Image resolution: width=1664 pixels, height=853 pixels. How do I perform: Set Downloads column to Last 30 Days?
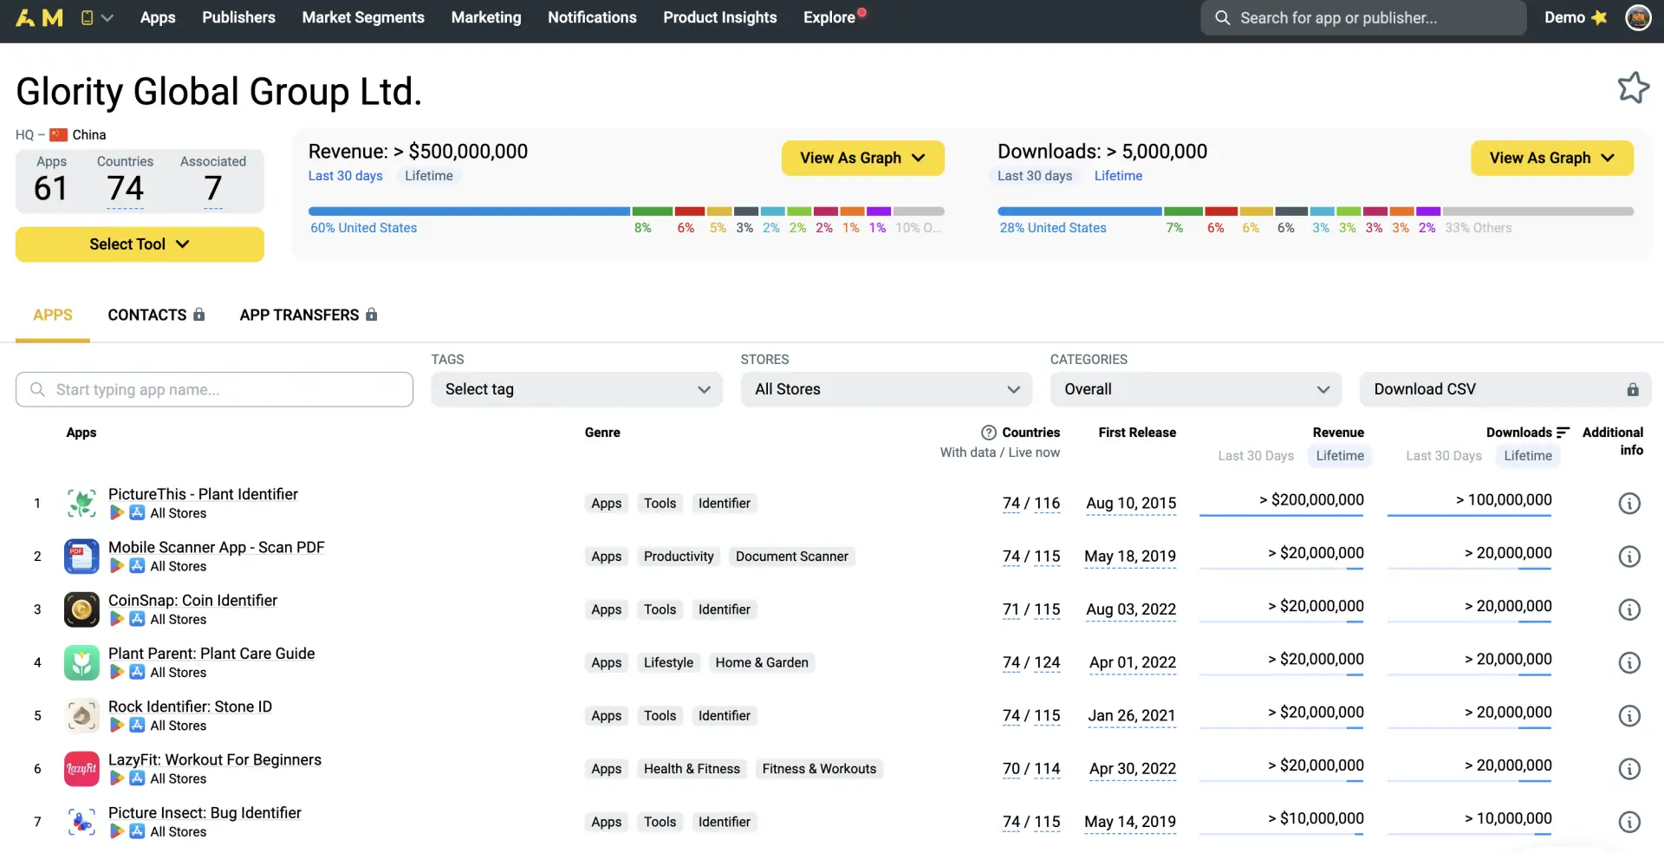[x=1444, y=456]
